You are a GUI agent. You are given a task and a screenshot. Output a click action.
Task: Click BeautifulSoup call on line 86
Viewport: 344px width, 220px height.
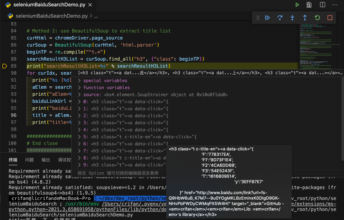coord(107,45)
